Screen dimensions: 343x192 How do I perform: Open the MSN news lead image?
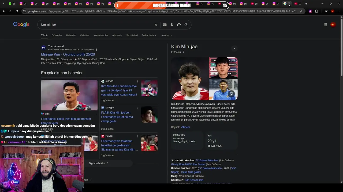69,95
